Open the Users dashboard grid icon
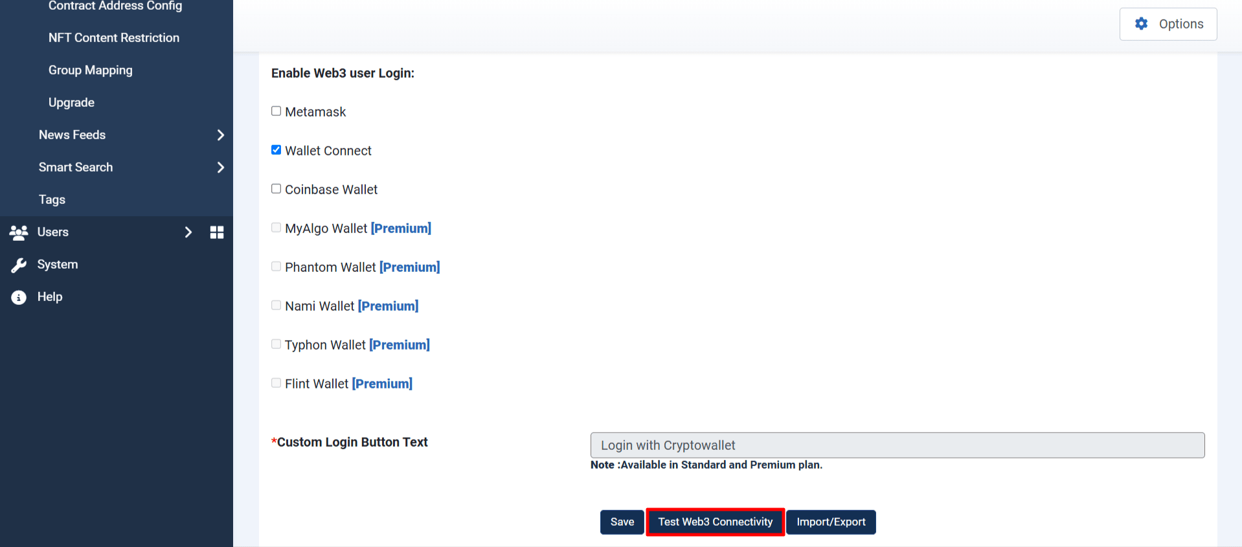The image size is (1242, 547). point(217,232)
